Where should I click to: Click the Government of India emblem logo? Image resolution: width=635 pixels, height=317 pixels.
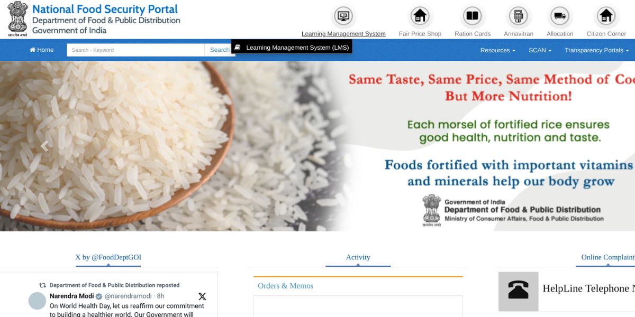click(17, 19)
